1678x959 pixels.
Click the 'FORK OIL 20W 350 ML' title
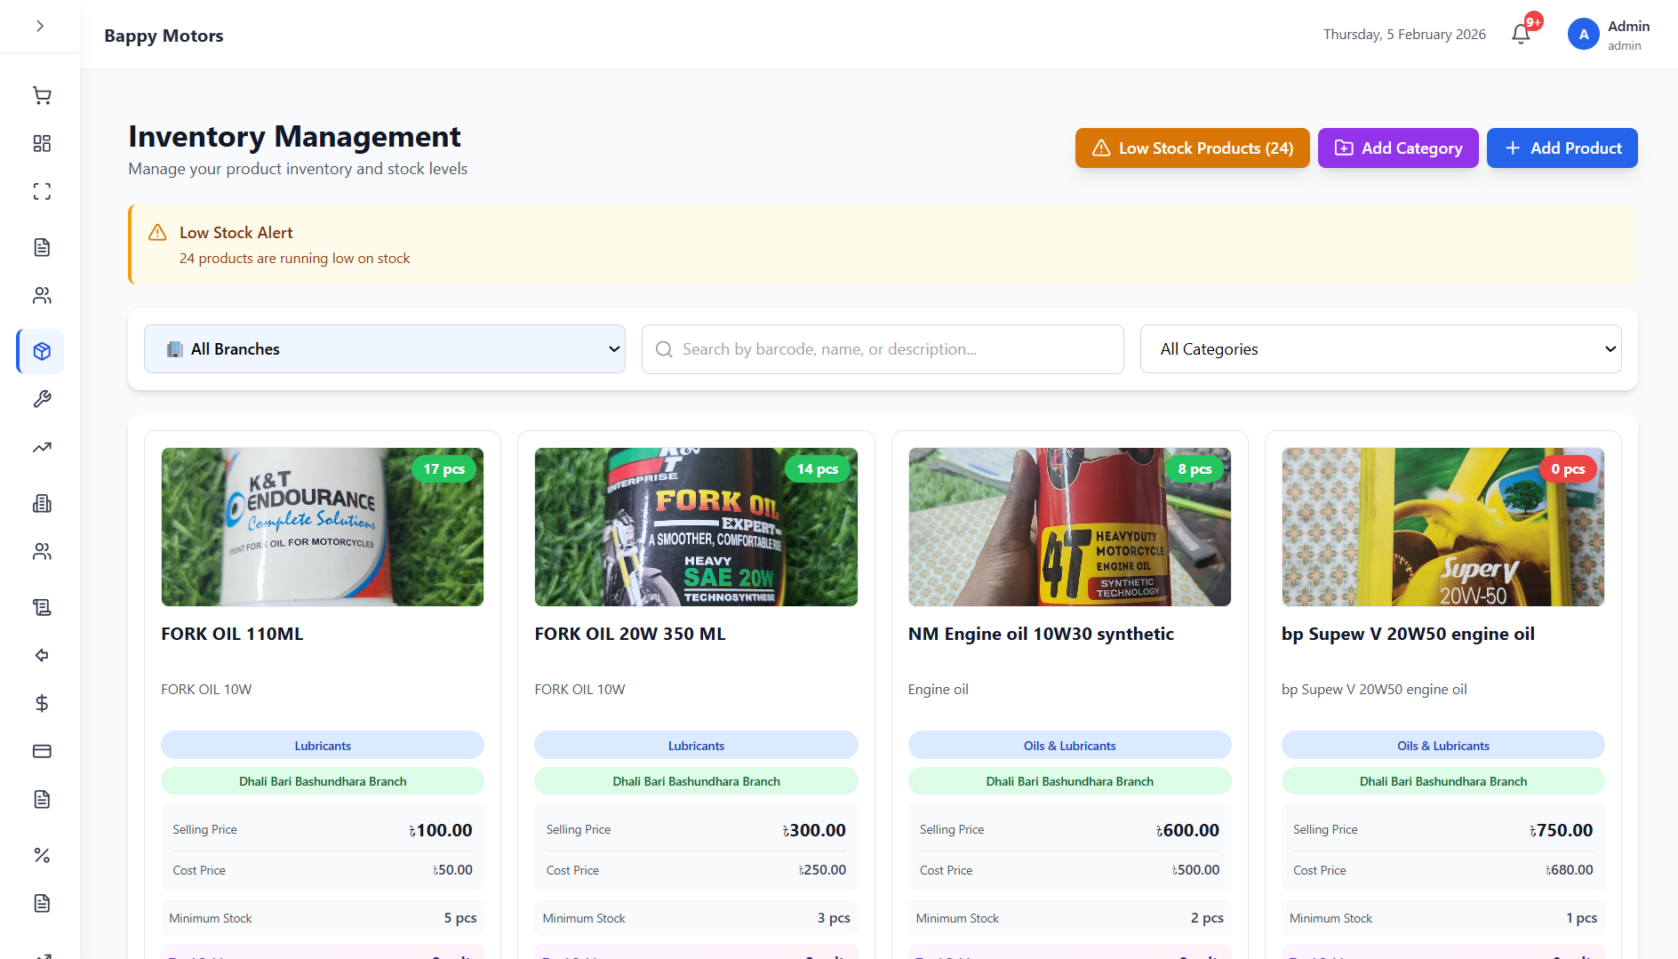630,634
